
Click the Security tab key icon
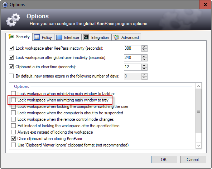[11, 36]
